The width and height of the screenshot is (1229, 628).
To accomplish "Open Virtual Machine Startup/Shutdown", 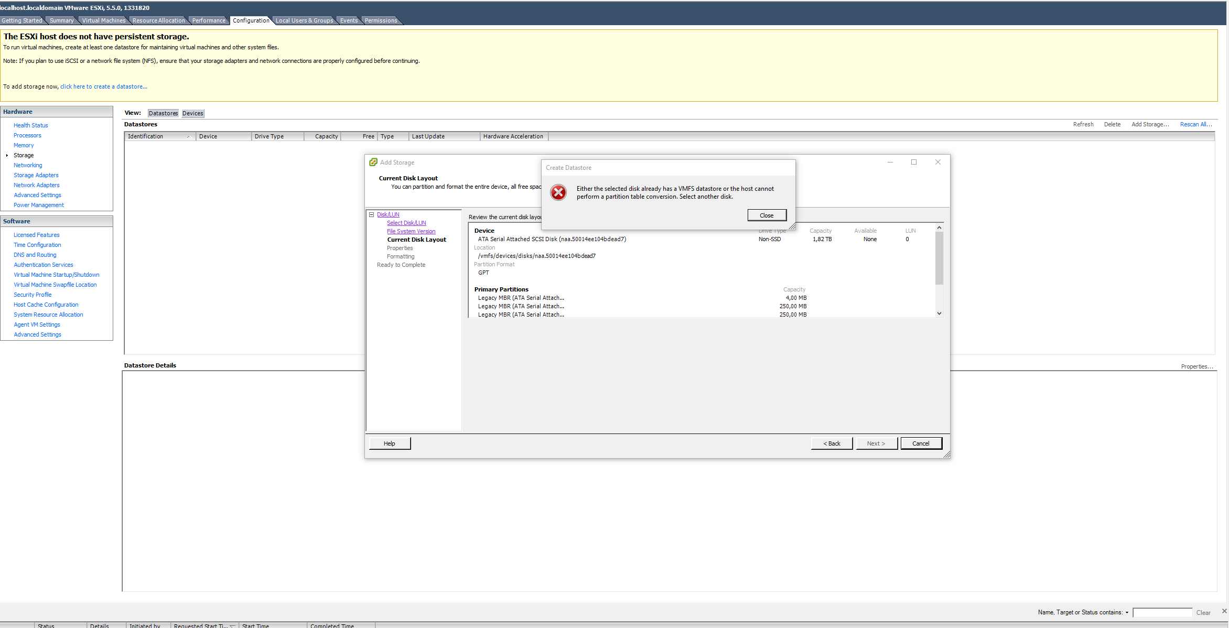I will point(57,275).
